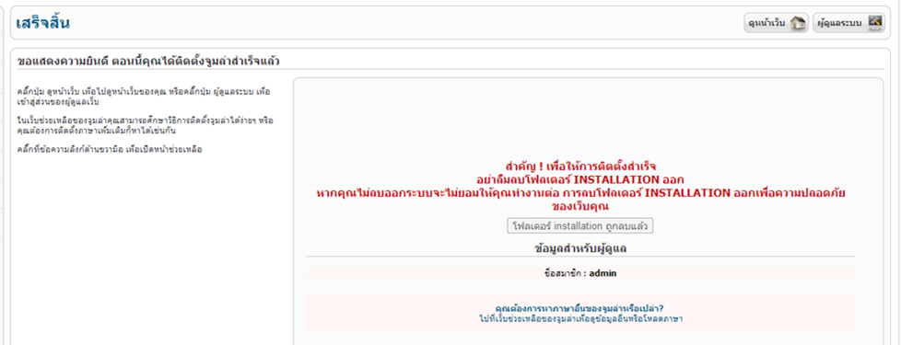Click the ดูหน้าเว็บ (view site) button

[x=776, y=23]
